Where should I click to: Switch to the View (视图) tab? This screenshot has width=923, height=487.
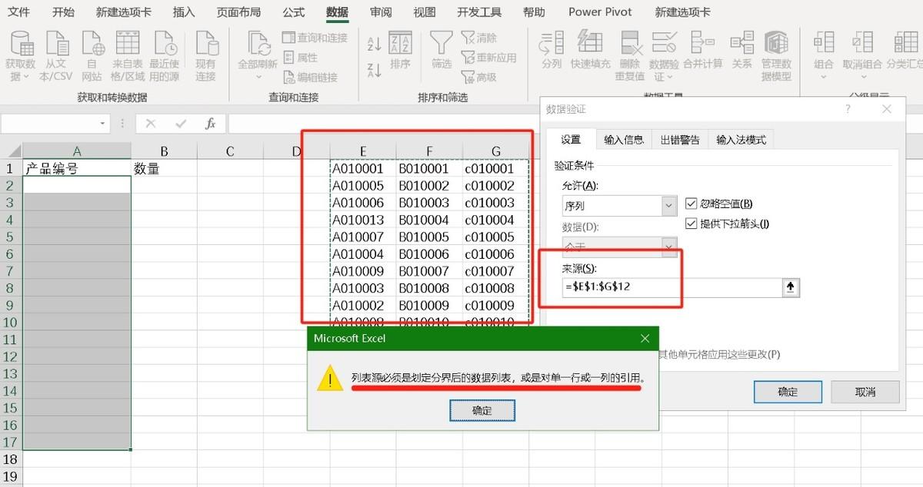[424, 12]
